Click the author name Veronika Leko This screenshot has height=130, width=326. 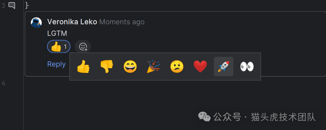coord(72,22)
